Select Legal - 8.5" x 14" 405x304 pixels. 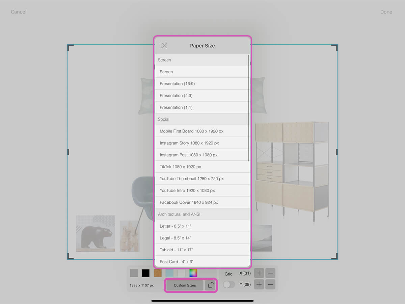pos(202,238)
